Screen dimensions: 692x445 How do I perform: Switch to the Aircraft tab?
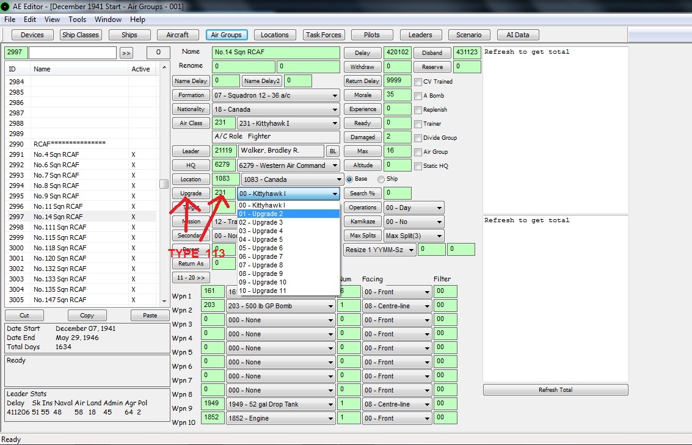(x=177, y=35)
